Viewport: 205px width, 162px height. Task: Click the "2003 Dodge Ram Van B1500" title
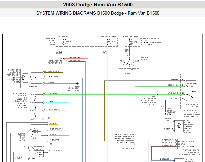[98, 5]
